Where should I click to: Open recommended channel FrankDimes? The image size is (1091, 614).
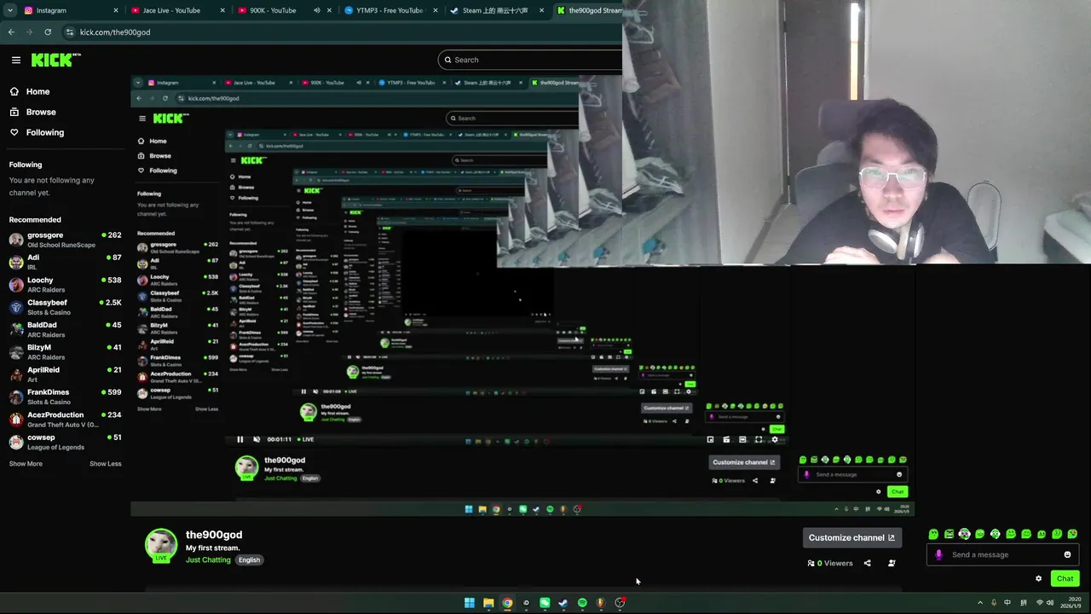pos(65,397)
